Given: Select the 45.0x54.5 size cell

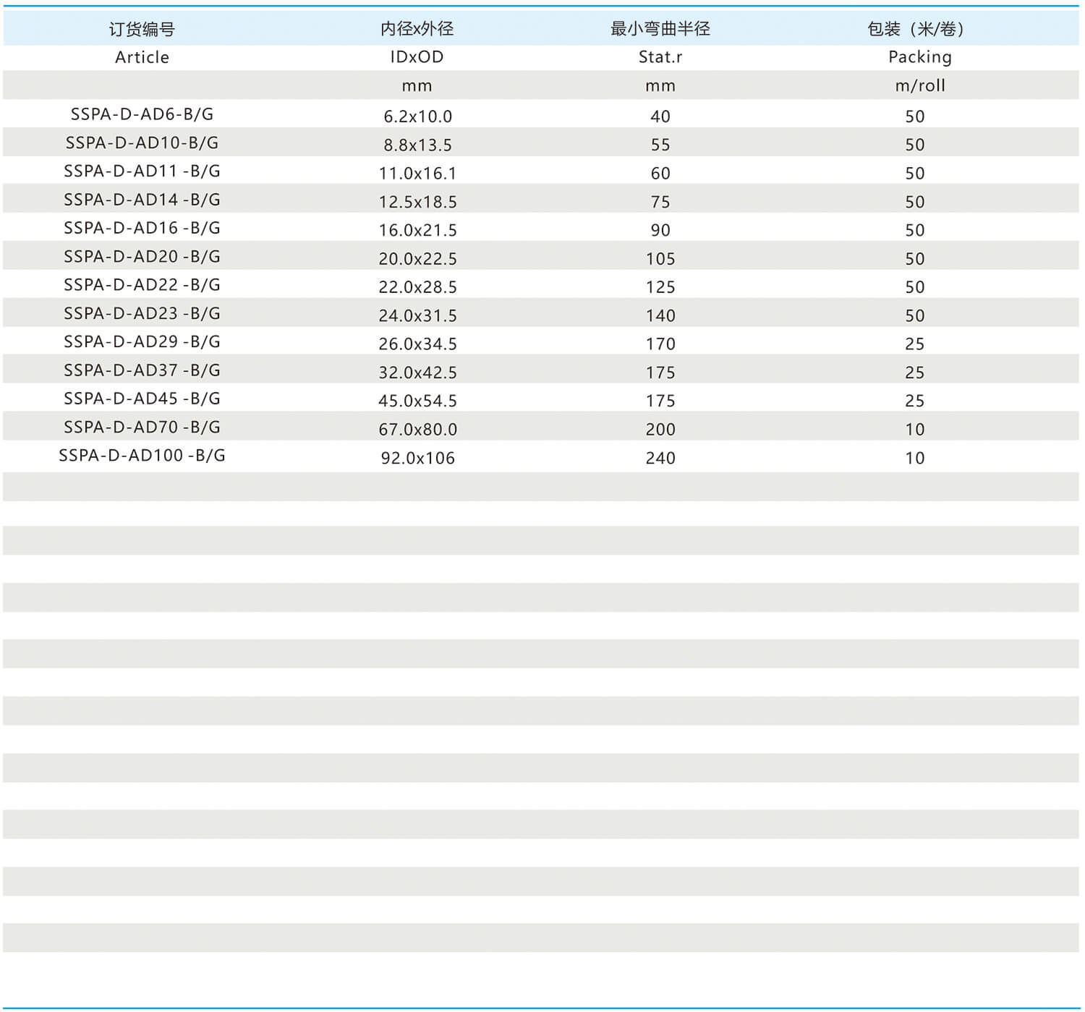Looking at the screenshot, I should [x=417, y=401].
